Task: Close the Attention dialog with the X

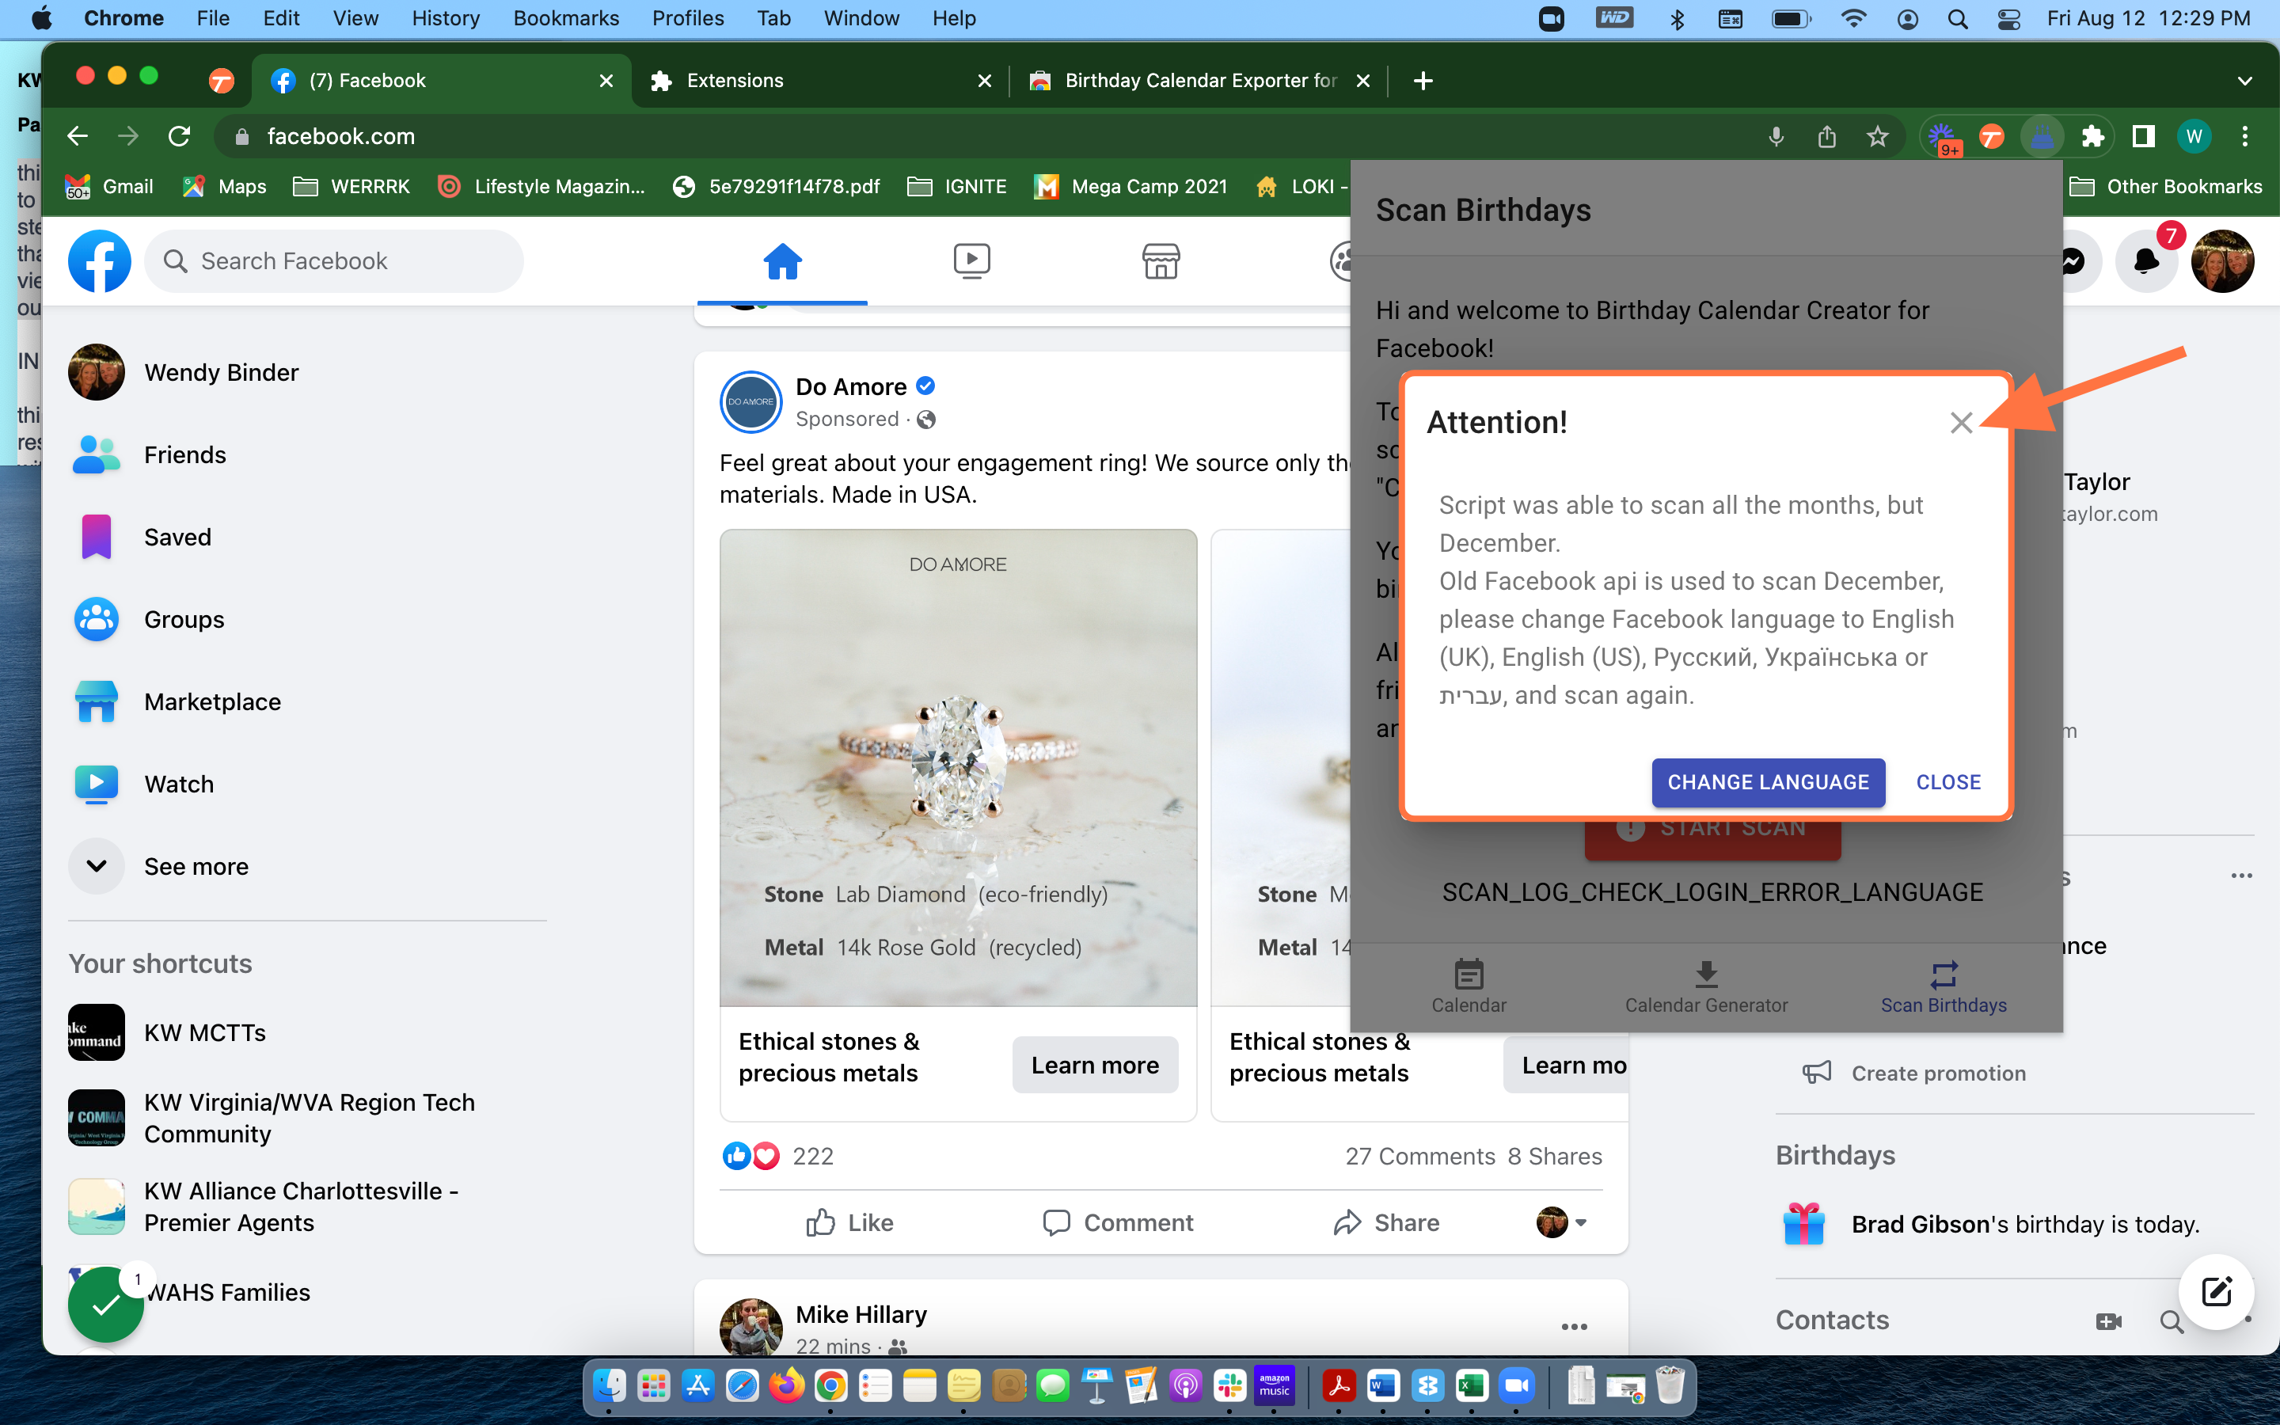Action: click(1961, 424)
